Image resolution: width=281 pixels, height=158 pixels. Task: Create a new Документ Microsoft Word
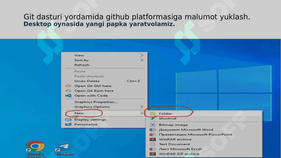(204, 130)
